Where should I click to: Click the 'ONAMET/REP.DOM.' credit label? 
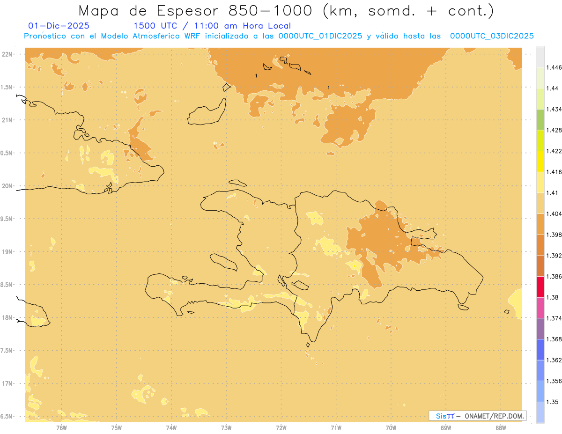point(493,416)
